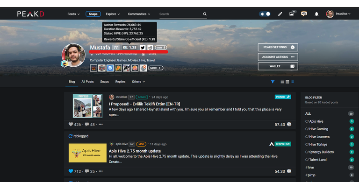Click the first badge icon in row
Image resolution: width=359 pixels, height=182 pixels.
pyautogui.click(x=93, y=68)
